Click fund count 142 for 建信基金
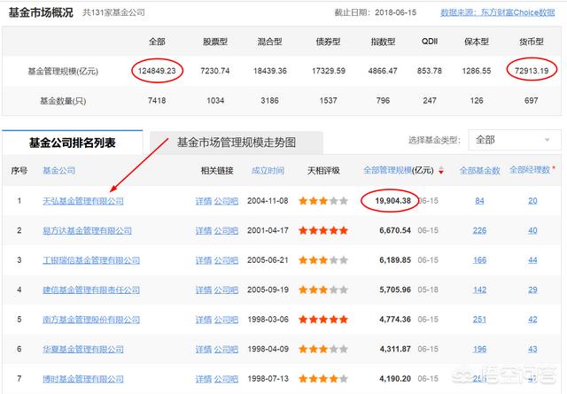 479,290
